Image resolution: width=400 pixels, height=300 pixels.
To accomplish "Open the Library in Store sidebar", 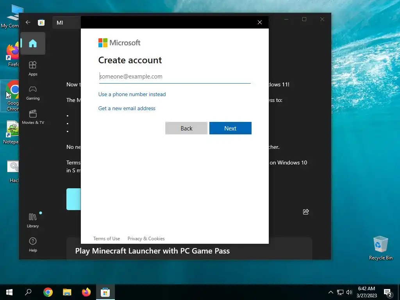I will pos(33,220).
